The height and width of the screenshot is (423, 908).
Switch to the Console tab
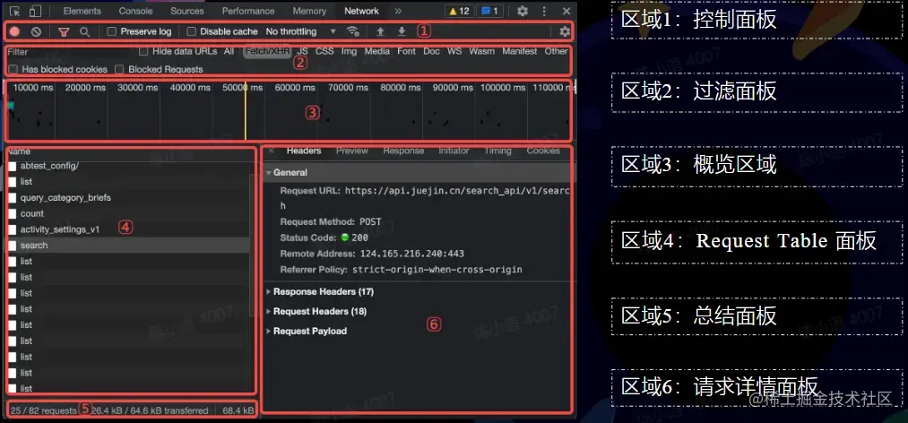point(135,11)
